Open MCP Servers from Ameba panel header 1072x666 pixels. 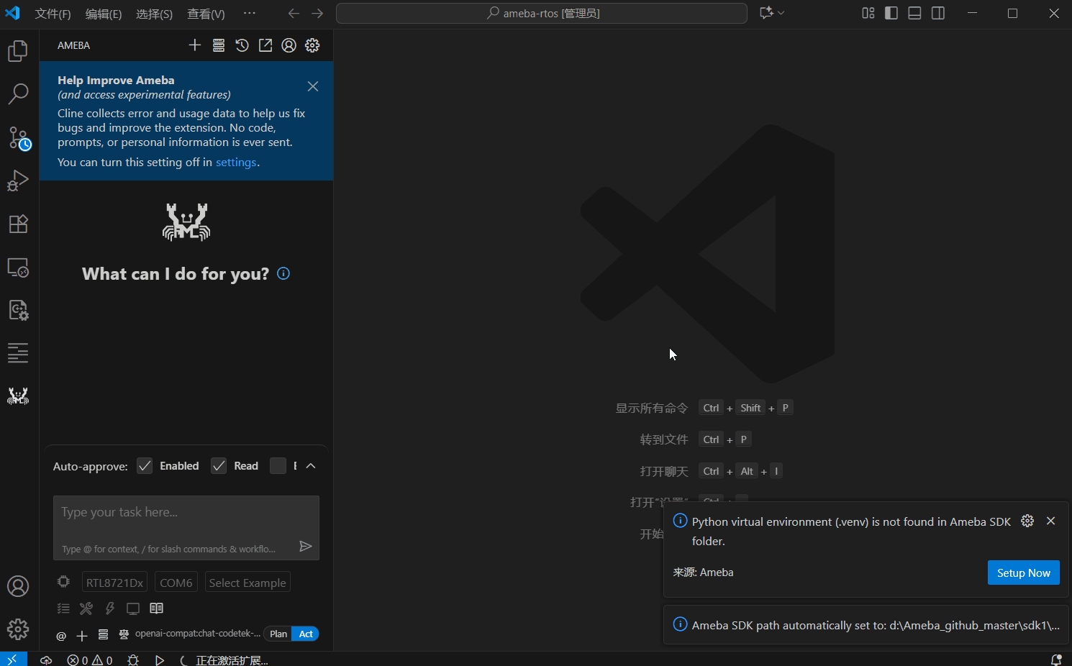pos(219,45)
